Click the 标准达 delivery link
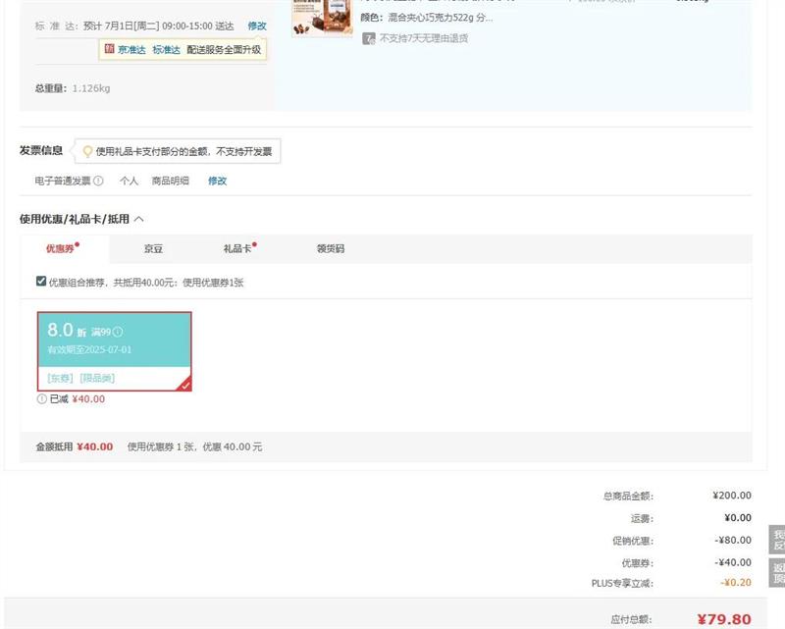785x629 pixels. [x=166, y=50]
